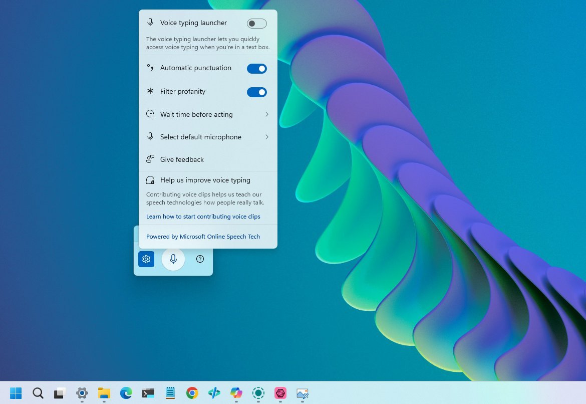Open the Start menu
This screenshot has width=586, height=404.
(x=16, y=393)
